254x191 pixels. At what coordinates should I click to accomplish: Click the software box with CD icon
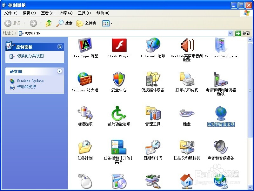(119, 181)
